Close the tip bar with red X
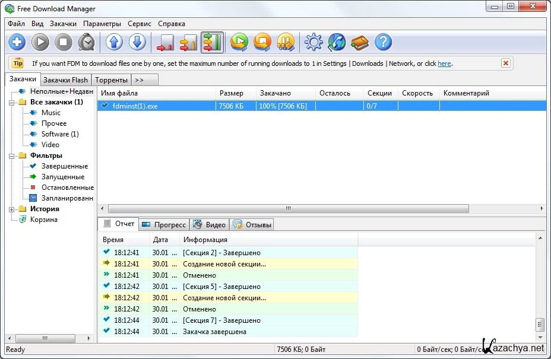This screenshot has height=359, width=551. pyautogui.click(x=506, y=63)
